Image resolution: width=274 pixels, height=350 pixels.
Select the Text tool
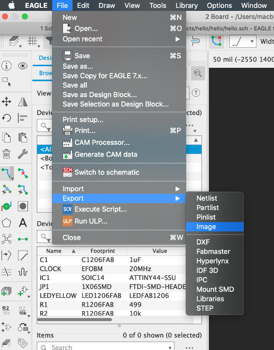(23, 223)
